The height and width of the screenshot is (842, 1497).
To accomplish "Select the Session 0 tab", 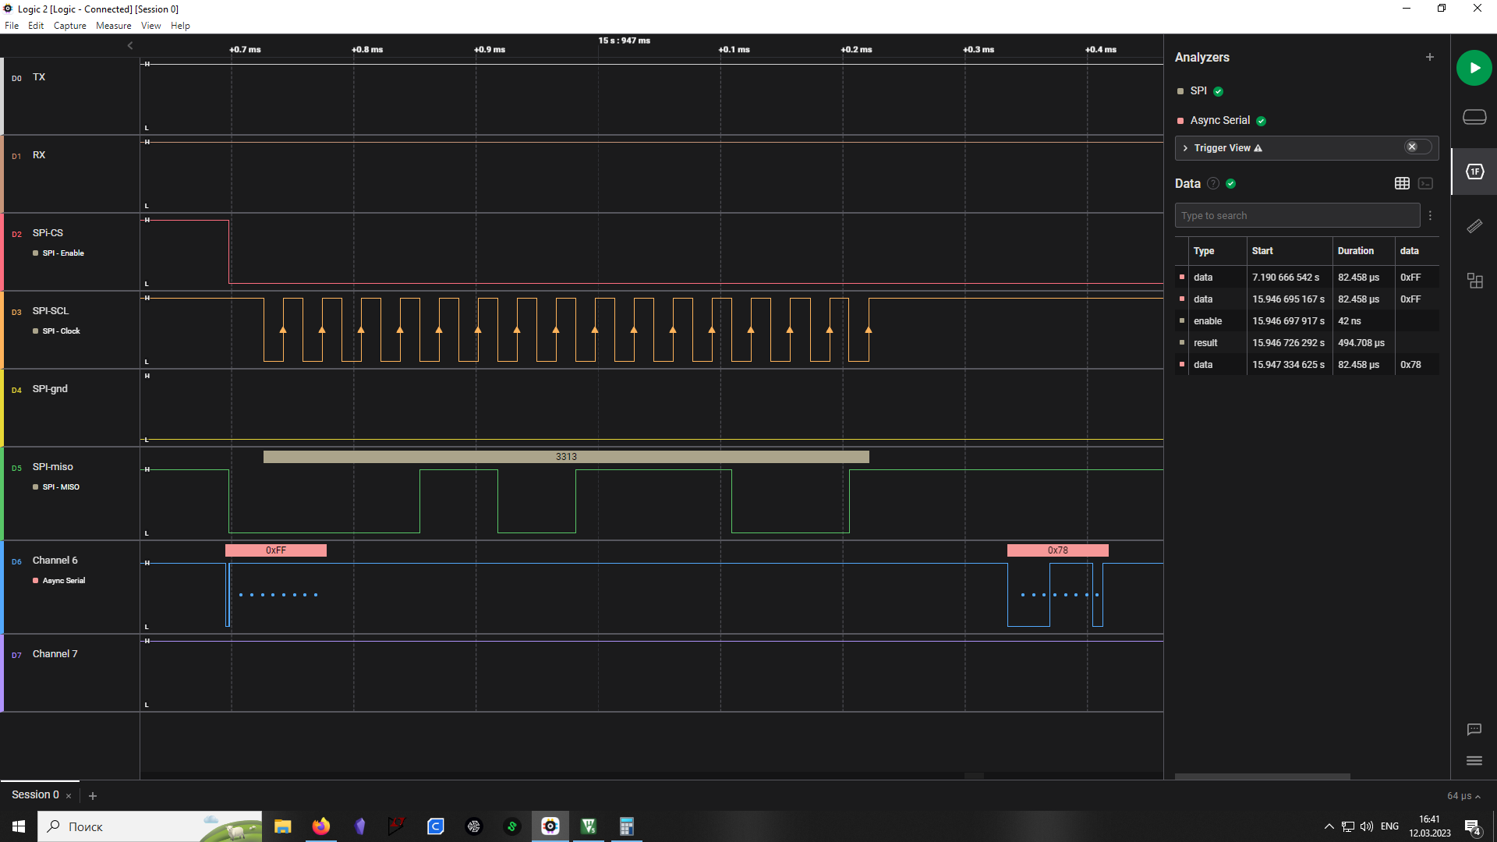I will point(35,794).
